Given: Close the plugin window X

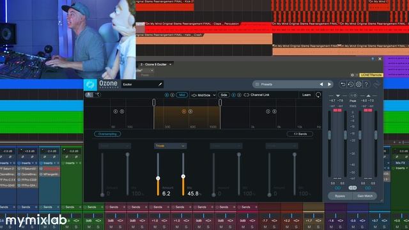Looking at the screenshot, I should [380, 59].
